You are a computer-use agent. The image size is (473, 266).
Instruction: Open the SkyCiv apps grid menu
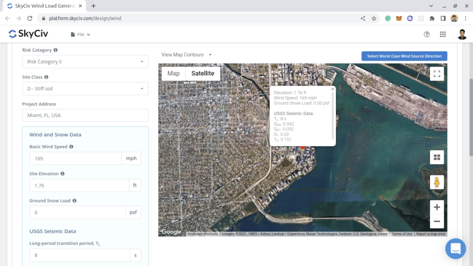click(443, 34)
